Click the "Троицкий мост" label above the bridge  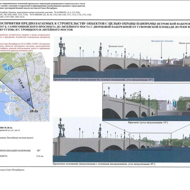116,47
